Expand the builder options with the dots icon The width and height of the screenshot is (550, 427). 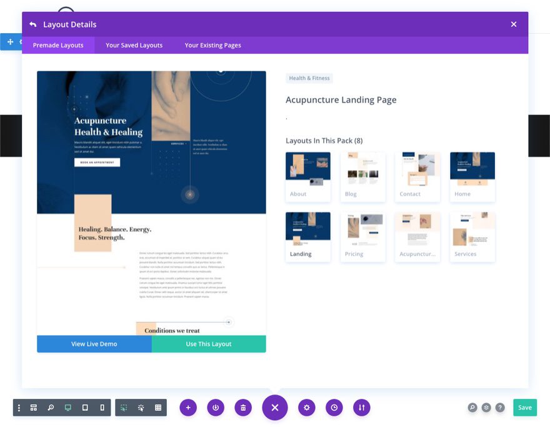point(19,407)
